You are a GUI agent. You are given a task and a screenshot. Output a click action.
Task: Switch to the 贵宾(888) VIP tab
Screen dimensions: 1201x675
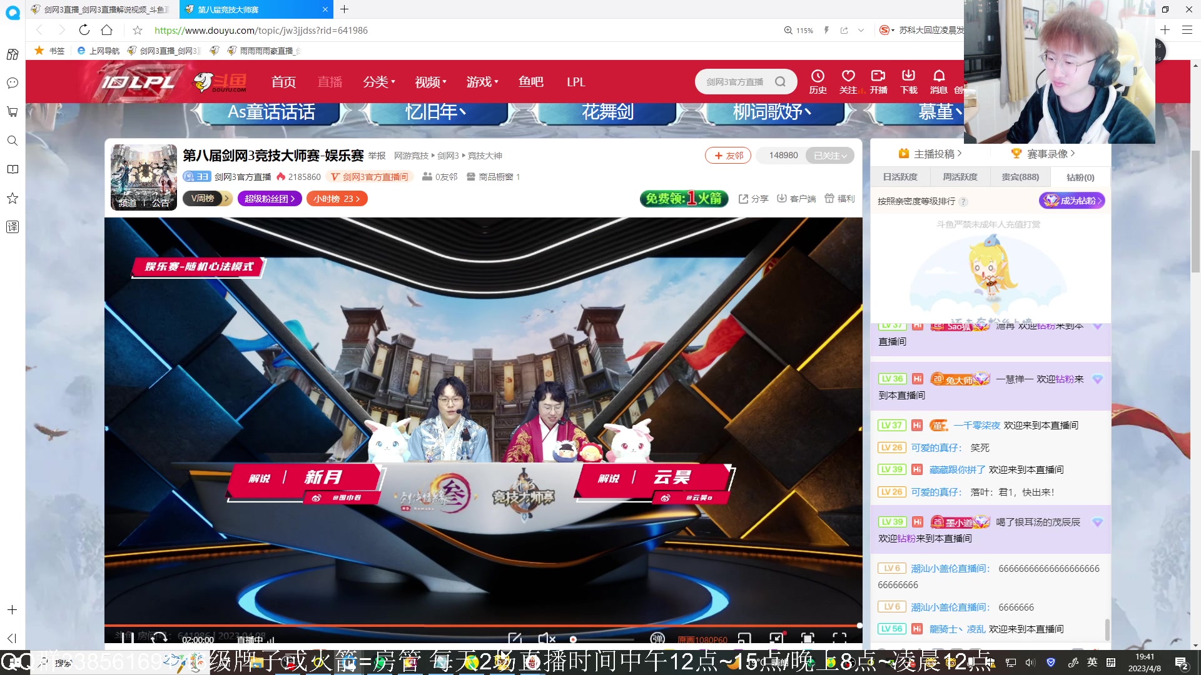(x=1020, y=177)
